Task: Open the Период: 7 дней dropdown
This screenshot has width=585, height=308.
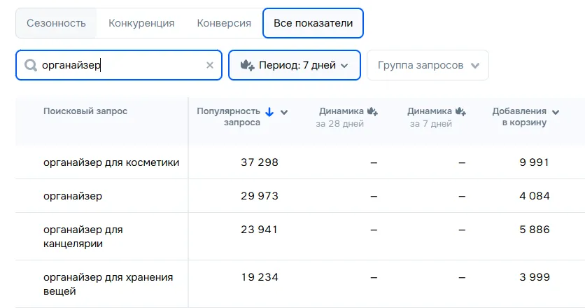Action: pos(295,65)
